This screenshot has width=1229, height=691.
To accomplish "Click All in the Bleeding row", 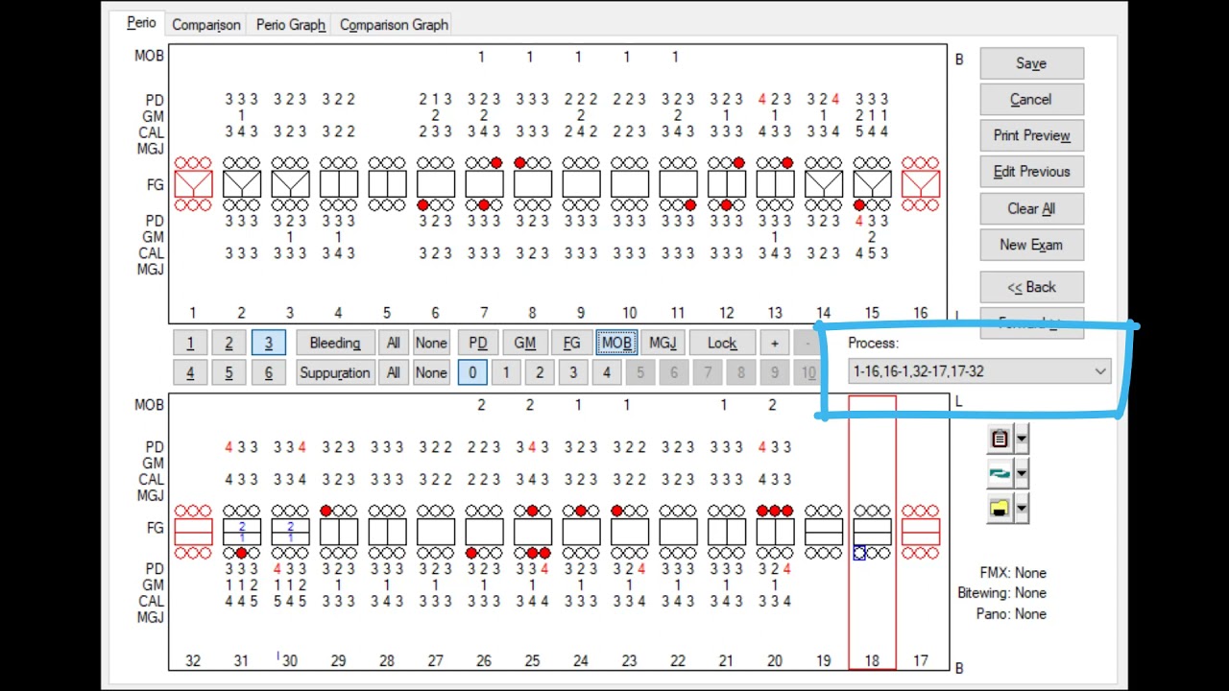I will pyautogui.click(x=393, y=343).
